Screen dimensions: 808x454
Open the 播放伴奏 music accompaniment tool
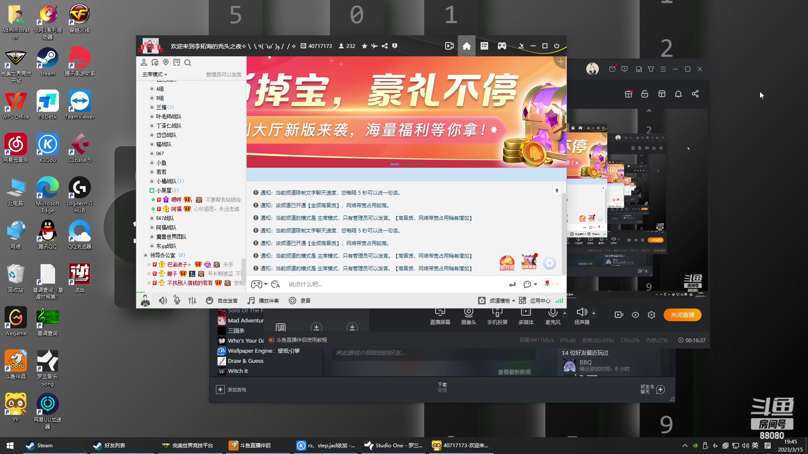tap(263, 301)
